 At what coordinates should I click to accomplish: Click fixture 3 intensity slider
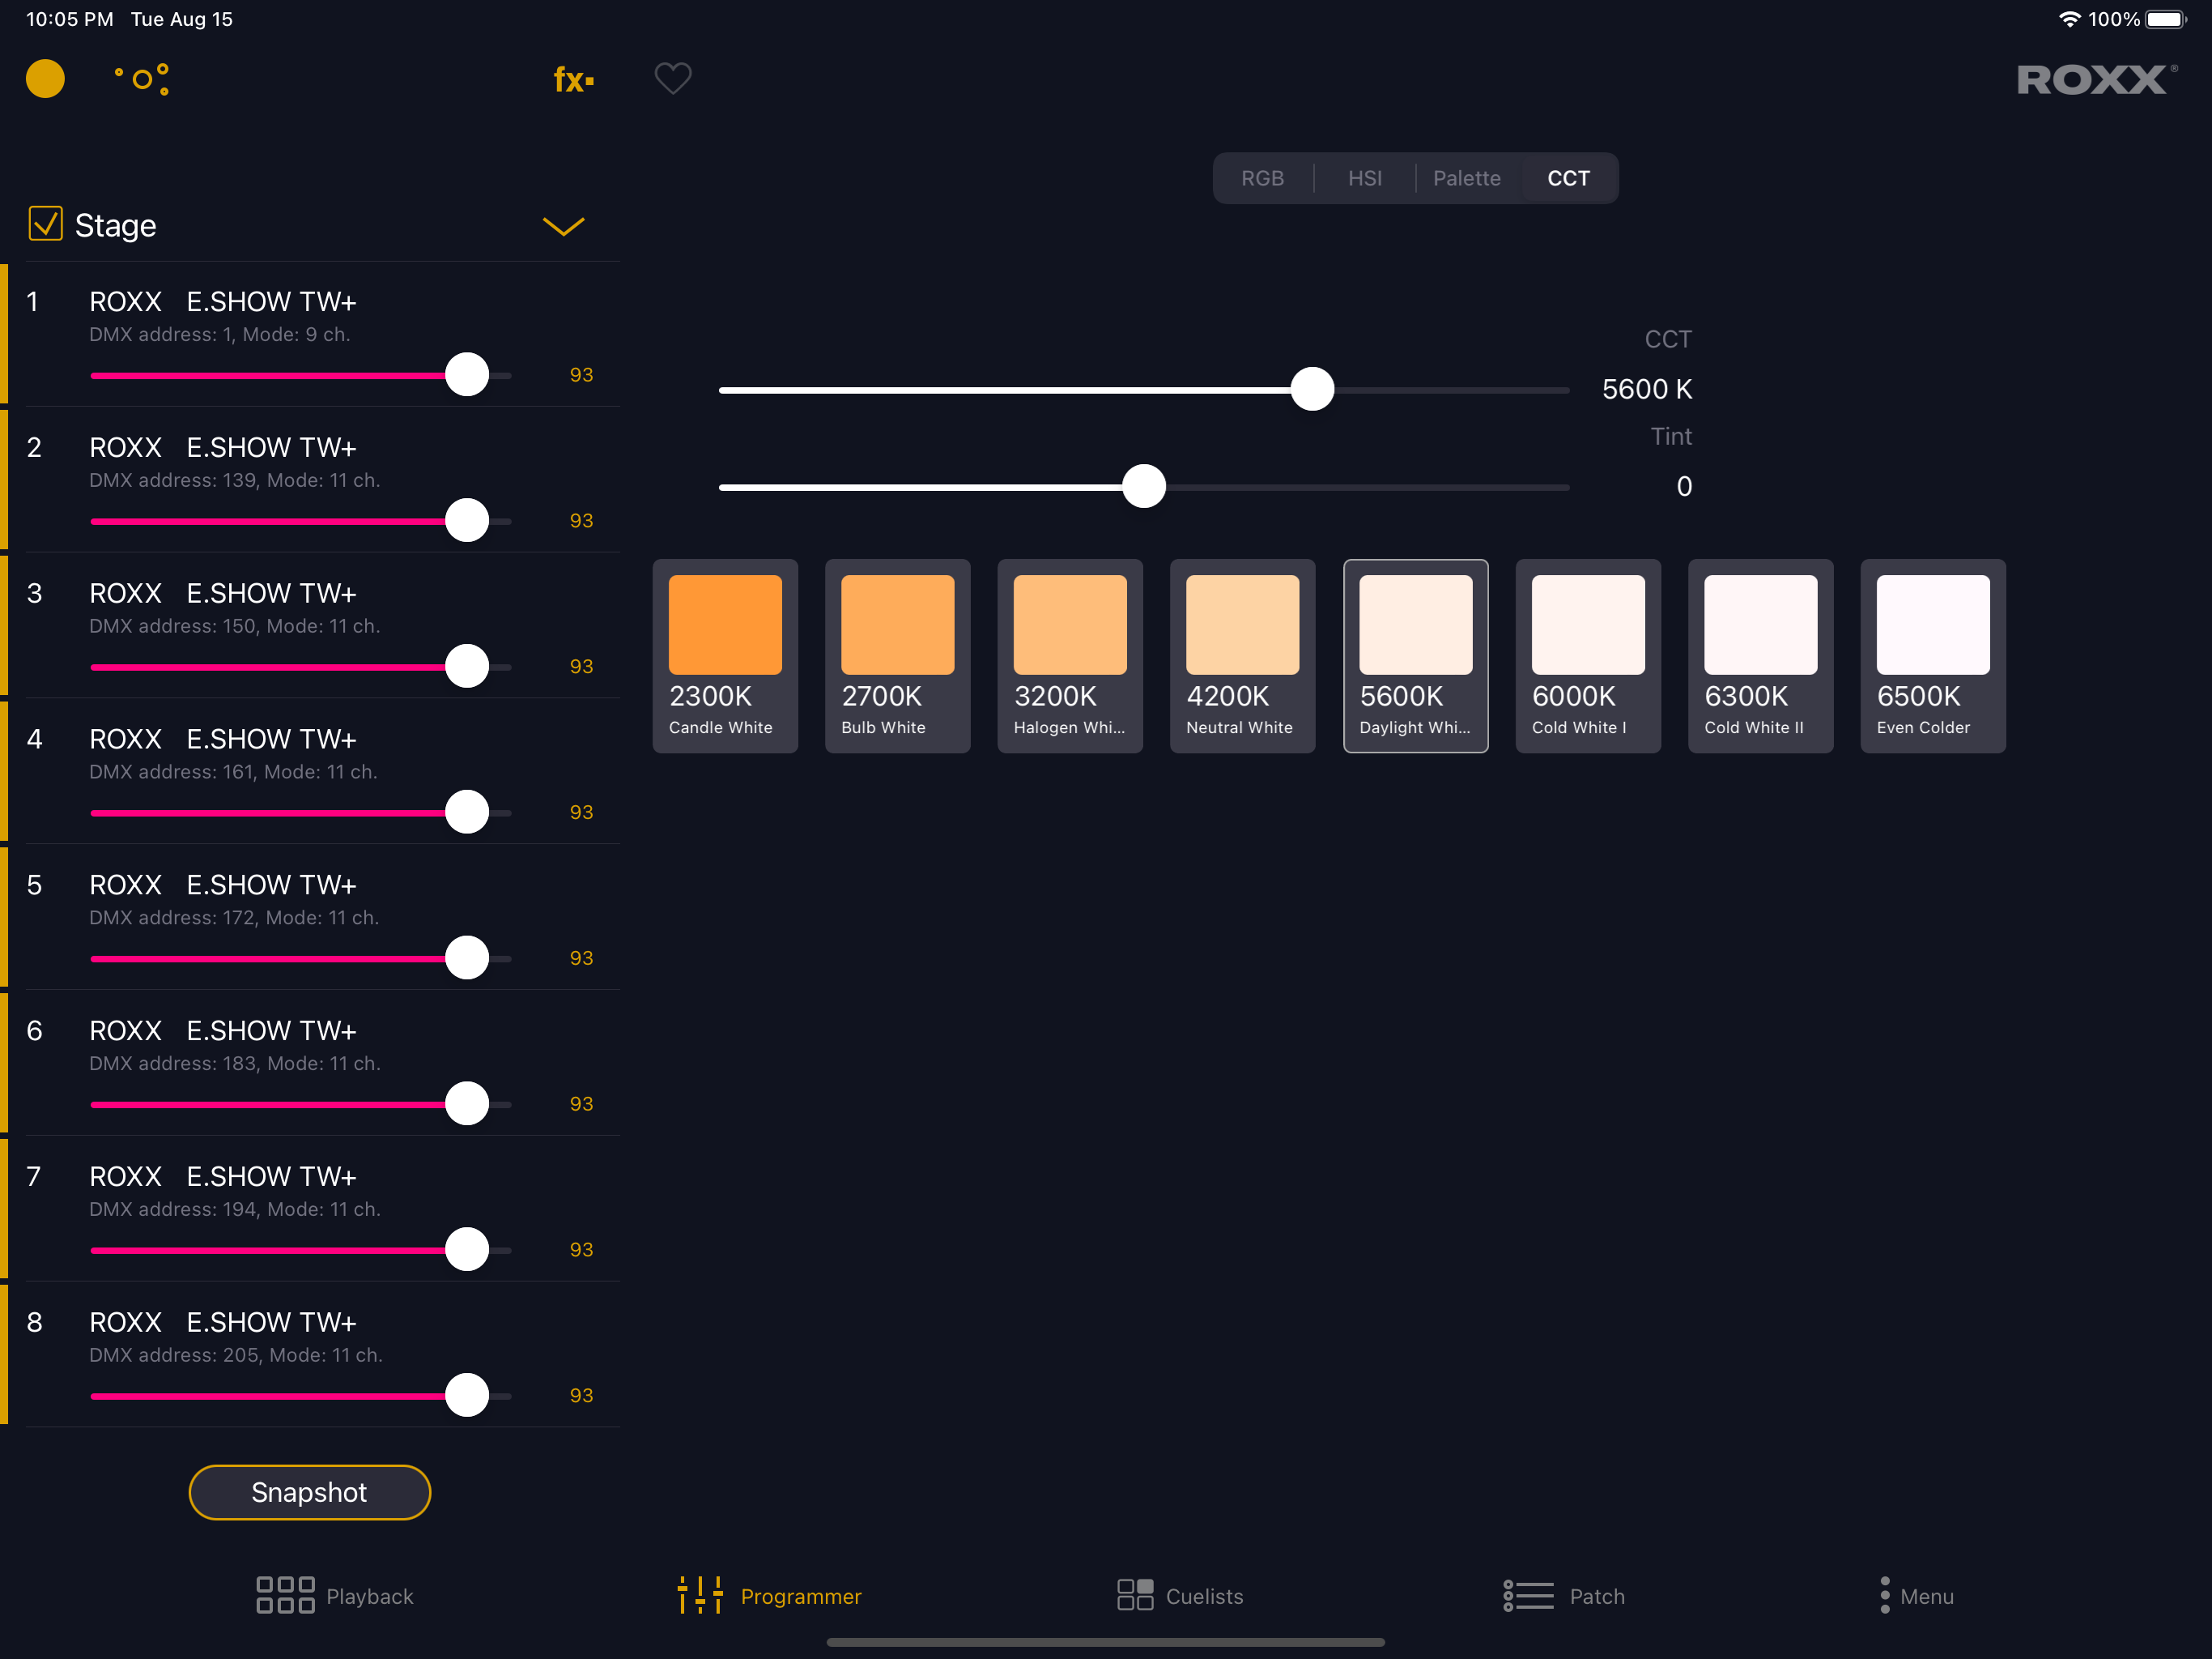tap(301, 667)
